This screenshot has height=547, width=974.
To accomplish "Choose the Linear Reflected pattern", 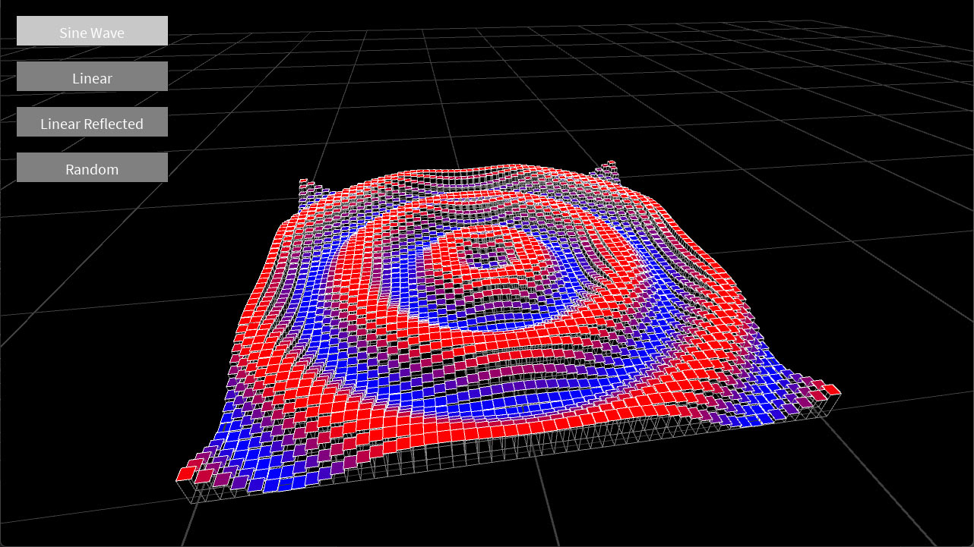I will pyautogui.click(x=92, y=122).
